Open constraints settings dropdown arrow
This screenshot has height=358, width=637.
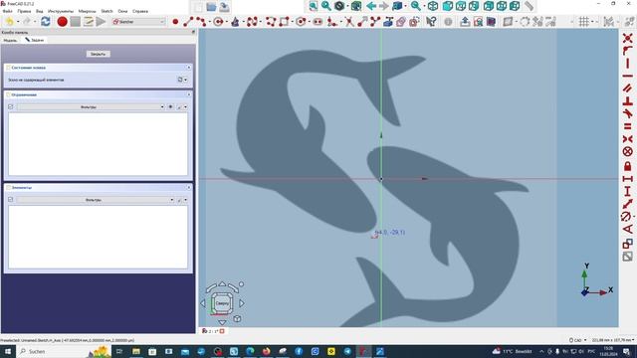[186, 106]
